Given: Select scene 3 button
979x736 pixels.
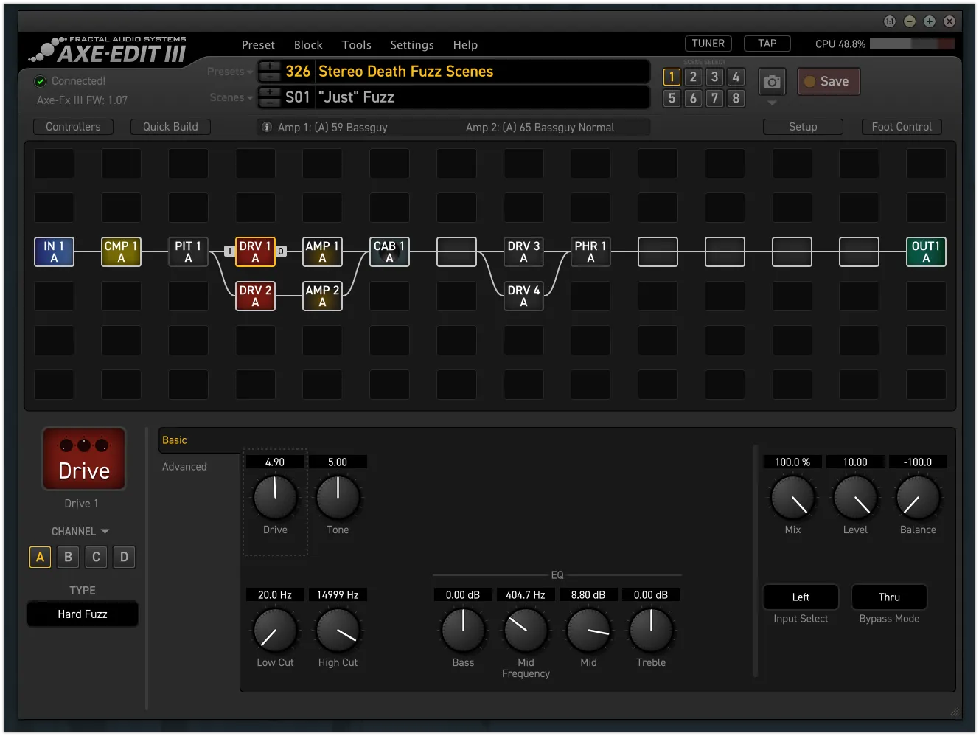Looking at the screenshot, I should tap(714, 77).
